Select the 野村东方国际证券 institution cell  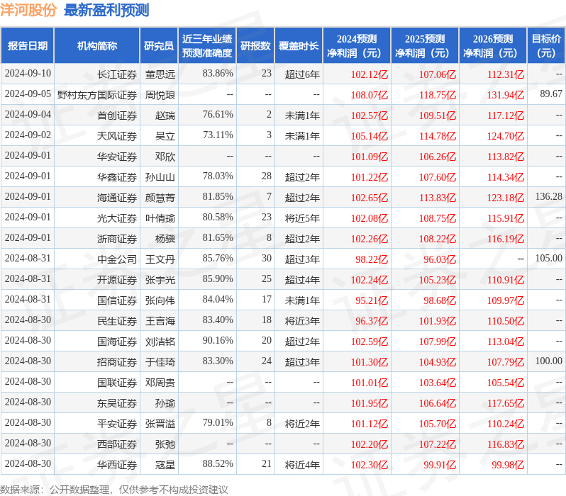(x=97, y=95)
